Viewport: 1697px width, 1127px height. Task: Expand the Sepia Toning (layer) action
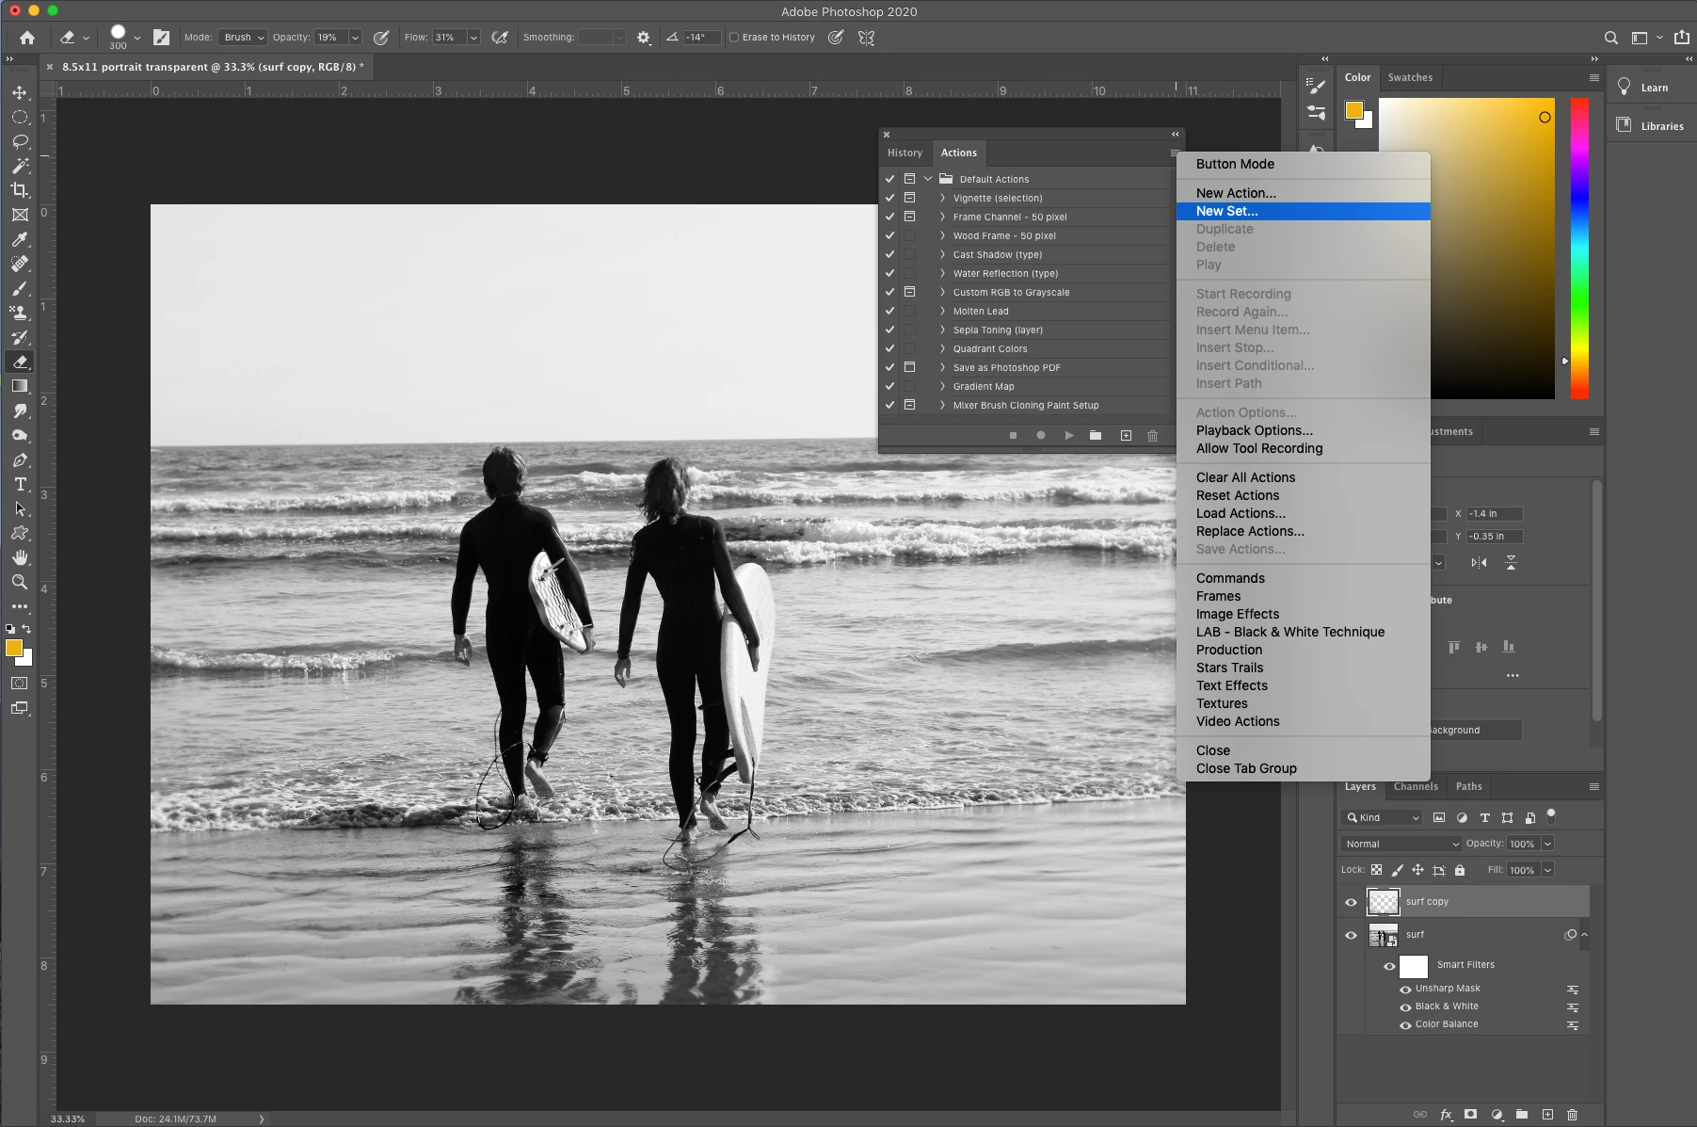pyautogui.click(x=942, y=330)
